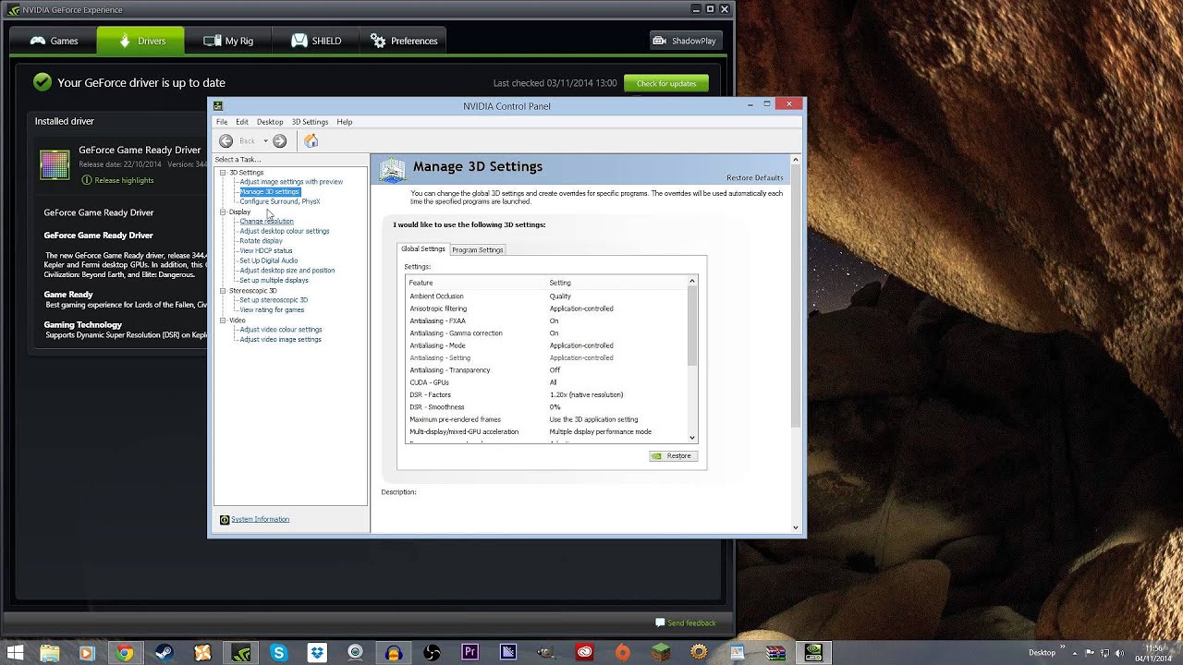Open the Preferences tab
This screenshot has width=1183, height=665.
[x=404, y=41]
